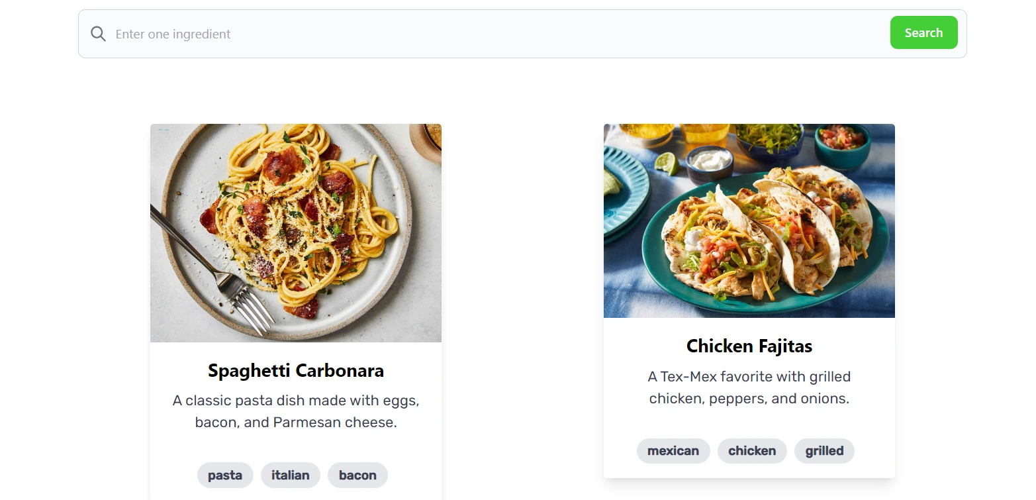Filter by the 'grilled' tag

point(824,451)
